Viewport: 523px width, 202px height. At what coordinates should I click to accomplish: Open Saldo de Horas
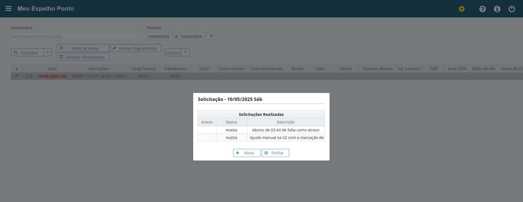point(83,48)
